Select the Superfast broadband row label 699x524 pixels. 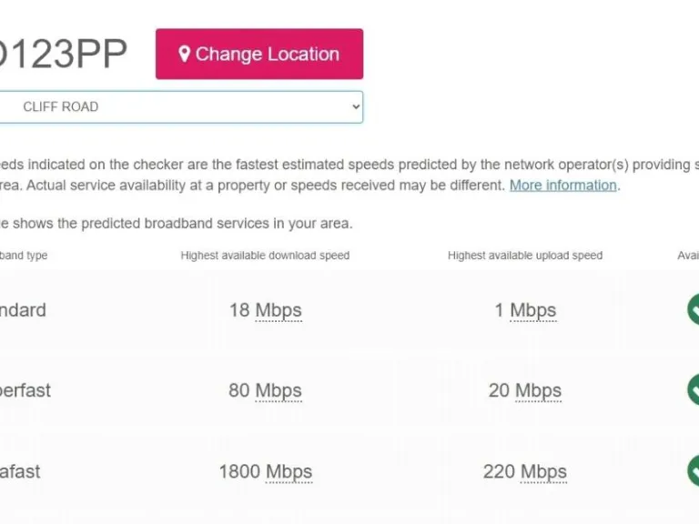[x=25, y=391]
